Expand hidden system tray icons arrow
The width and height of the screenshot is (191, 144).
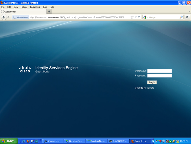[x=153, y=141]
